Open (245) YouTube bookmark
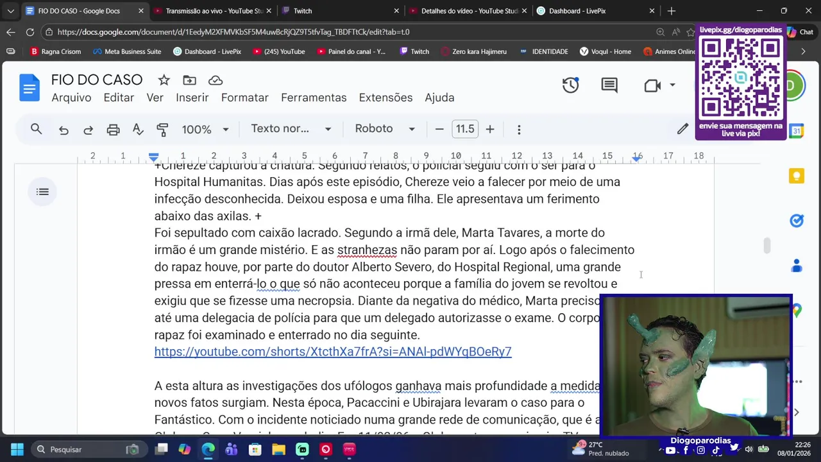This screenshot has height=462, width=821. [x=278, y=51]
